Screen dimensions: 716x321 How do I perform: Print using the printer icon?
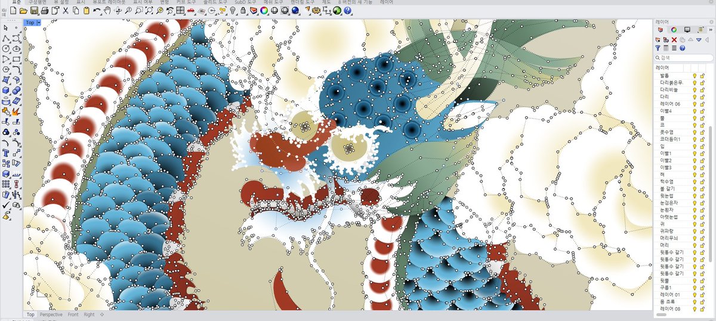coord(45,11)
